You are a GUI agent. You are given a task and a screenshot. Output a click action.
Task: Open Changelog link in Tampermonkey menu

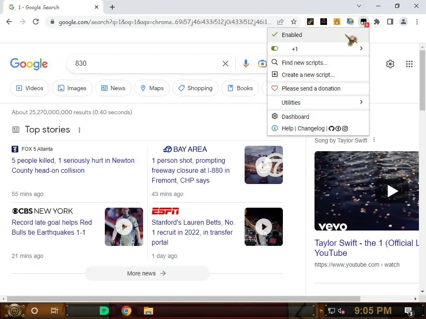pyautogui.click(x=311, y=129)
